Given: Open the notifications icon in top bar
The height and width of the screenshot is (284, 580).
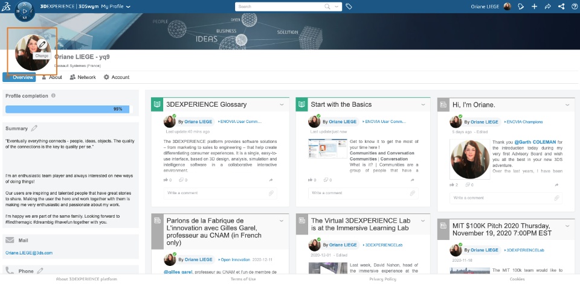Looking at the screenshot, I should [521, 6].
